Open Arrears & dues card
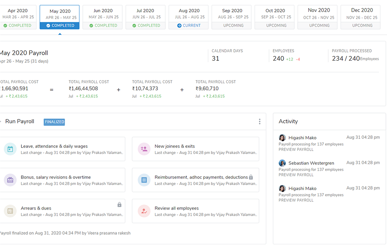The image size is (387, 246). [62, 211]
